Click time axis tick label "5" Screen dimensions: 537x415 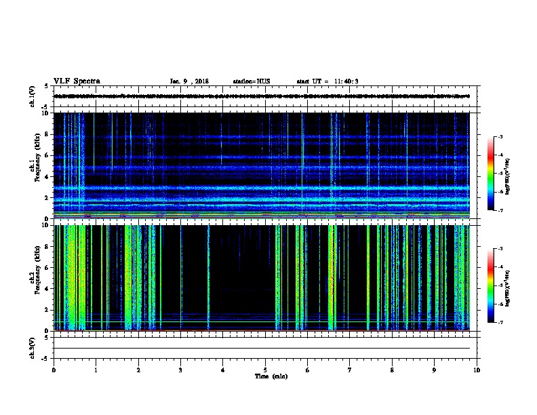point(265,370)
